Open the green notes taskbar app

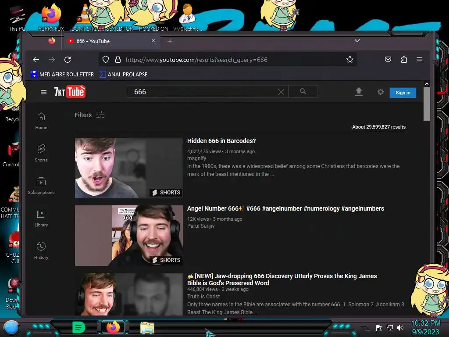[x=79, y=327]
